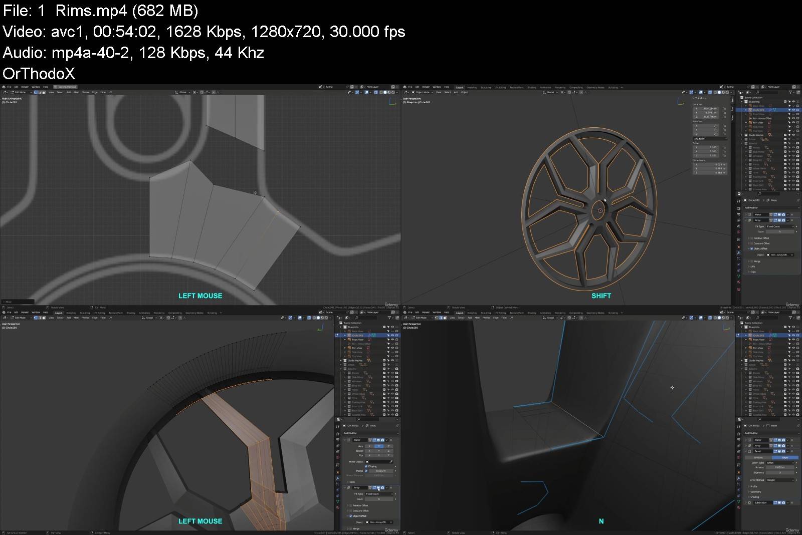
Task: Toggle Mirror render camera icon in top-right frame
Action: [x=783, y=215]
